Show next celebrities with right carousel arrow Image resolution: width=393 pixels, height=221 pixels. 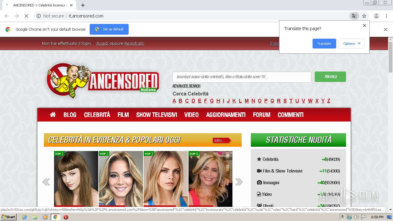239,182
